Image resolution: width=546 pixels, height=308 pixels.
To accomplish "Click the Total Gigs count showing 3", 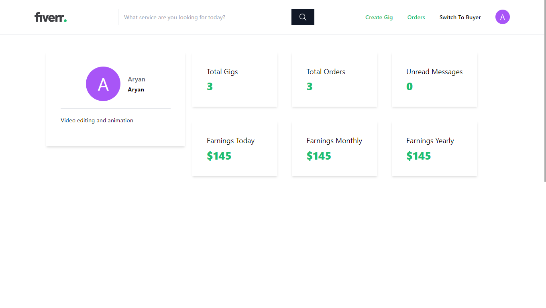I will [x=210, y=86].
